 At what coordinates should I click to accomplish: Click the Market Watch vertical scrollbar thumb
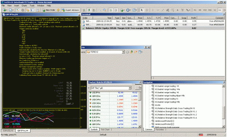139,96
